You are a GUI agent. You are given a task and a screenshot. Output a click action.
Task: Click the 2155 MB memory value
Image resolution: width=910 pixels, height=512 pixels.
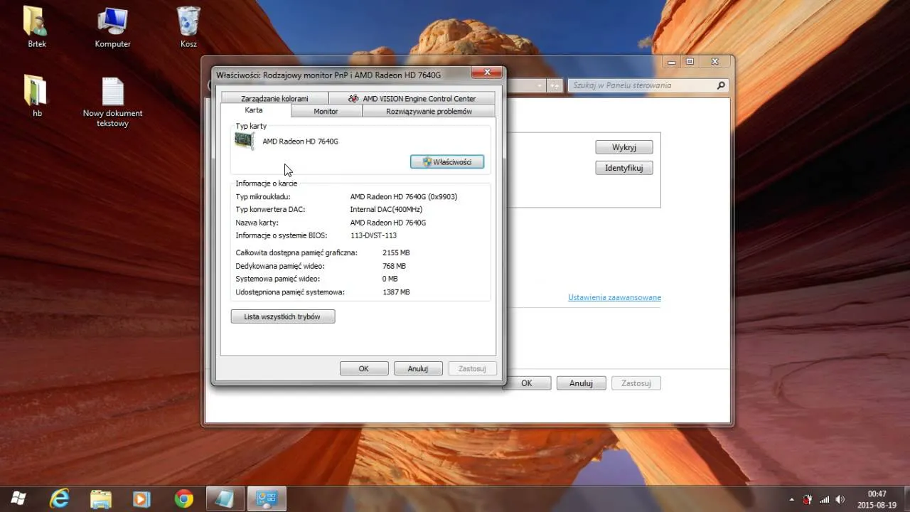tap(396, 252)
